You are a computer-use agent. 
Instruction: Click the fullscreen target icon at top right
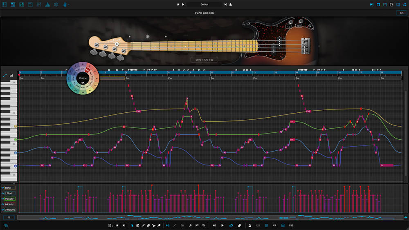[405, 4]
